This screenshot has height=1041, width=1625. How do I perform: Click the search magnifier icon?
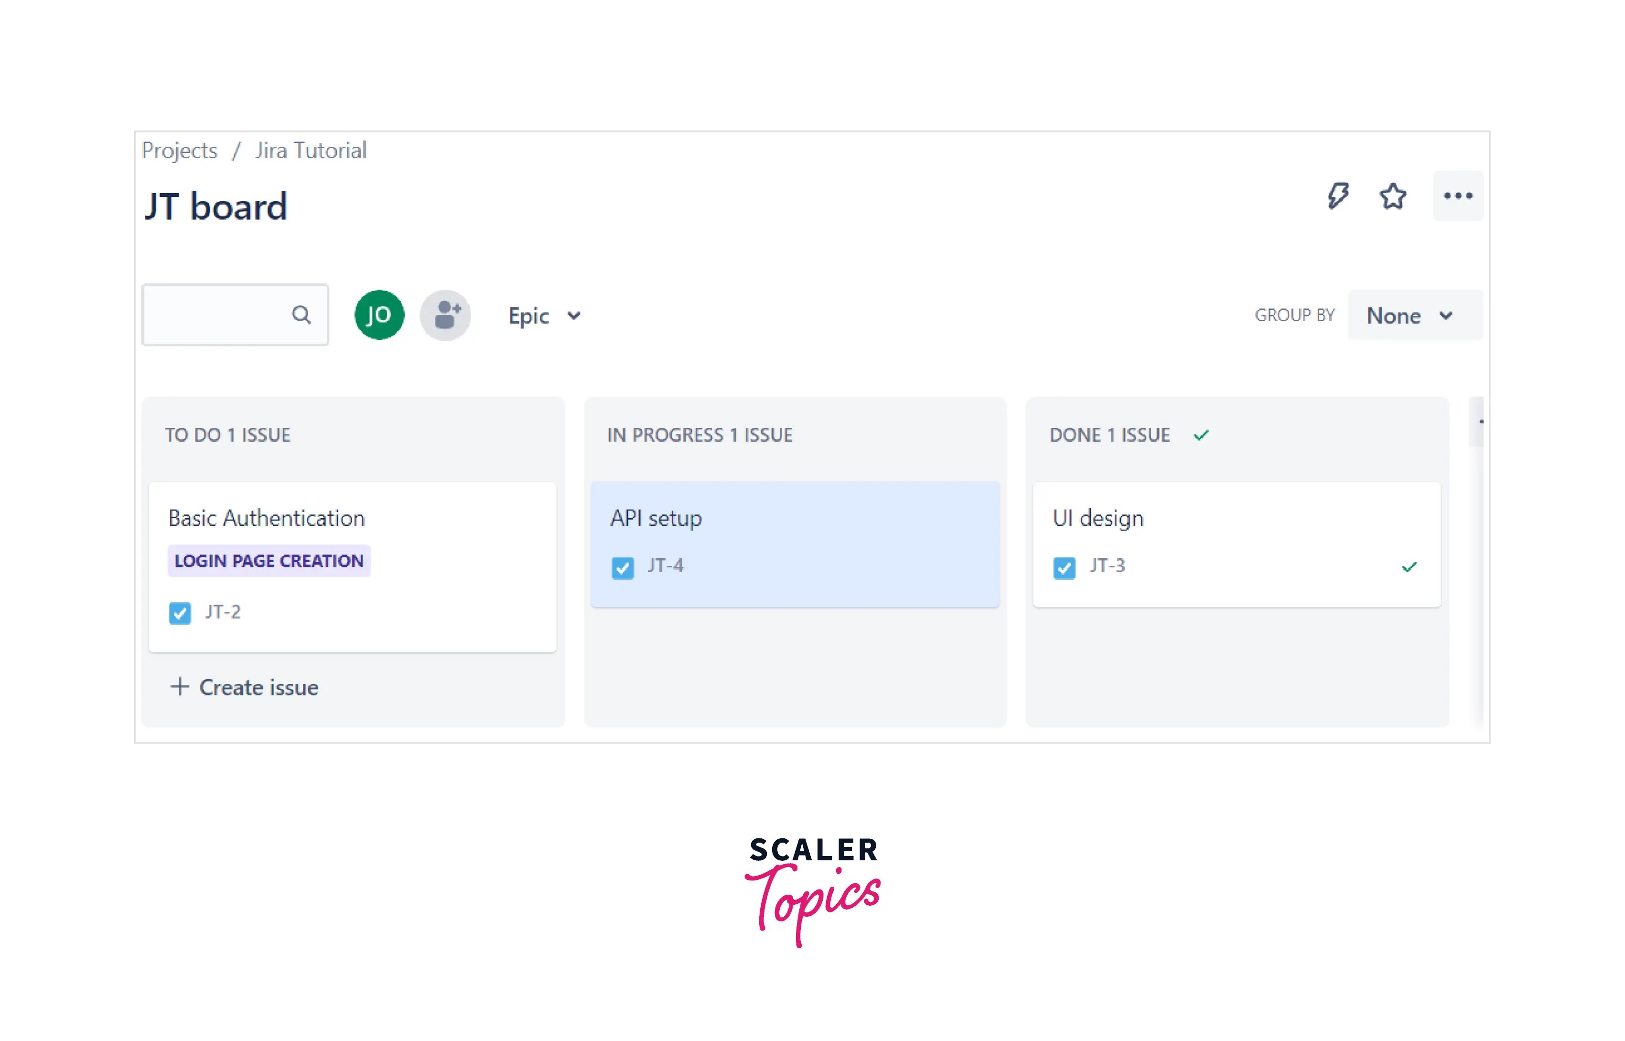301,314
